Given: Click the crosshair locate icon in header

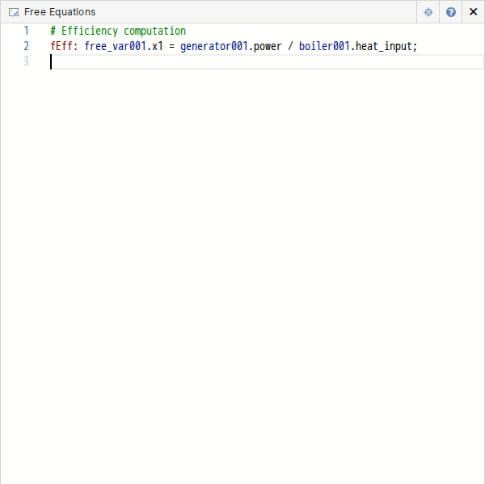Looking at the screenshot, I should click(428, 12).
